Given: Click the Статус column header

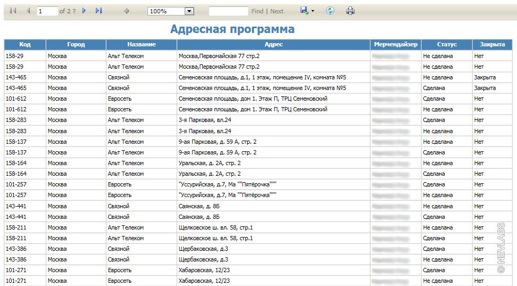Looking at the screenshot, I should pyautogui.click(x=447, y=44).
